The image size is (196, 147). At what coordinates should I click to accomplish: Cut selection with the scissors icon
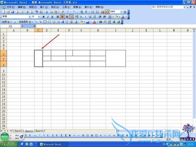[x=47, y=12]
